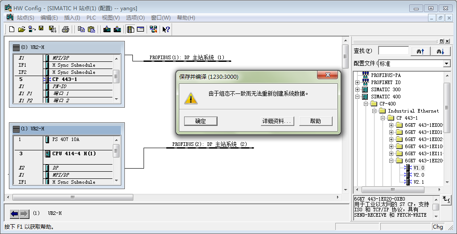
Task: Click the catalog info toggle icon at bottom right
Action: coord(446,200)
